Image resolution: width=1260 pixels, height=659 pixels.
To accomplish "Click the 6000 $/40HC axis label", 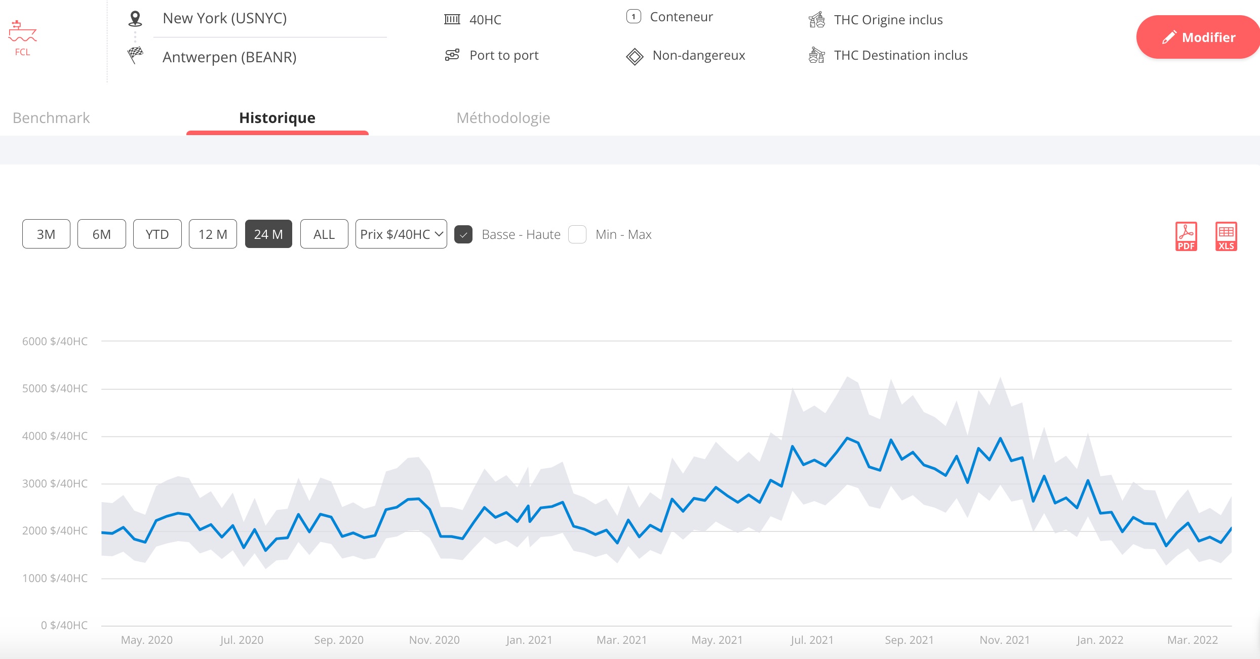I will (55, 341).
